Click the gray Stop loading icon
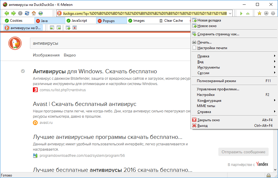Viewport: 278px width, 178px height. pos(20,13)
